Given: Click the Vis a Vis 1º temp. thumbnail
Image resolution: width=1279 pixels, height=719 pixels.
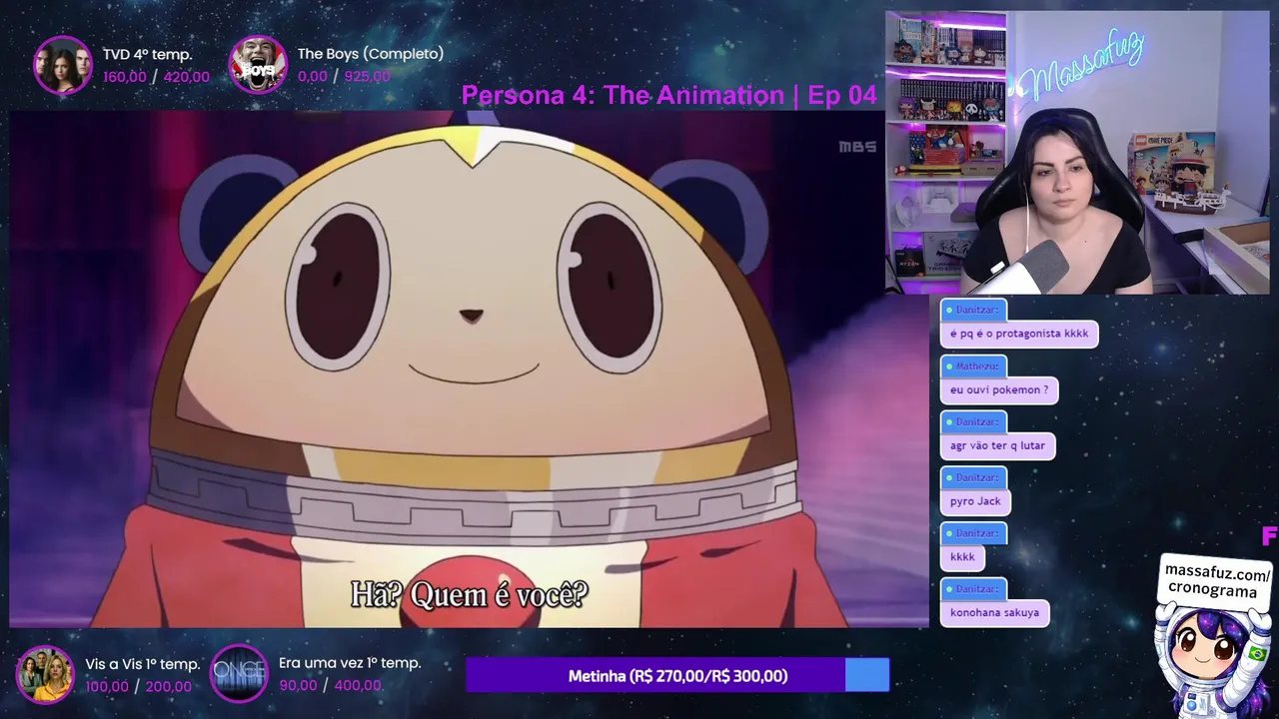Looking at the screenshot, I should [45, 674].
